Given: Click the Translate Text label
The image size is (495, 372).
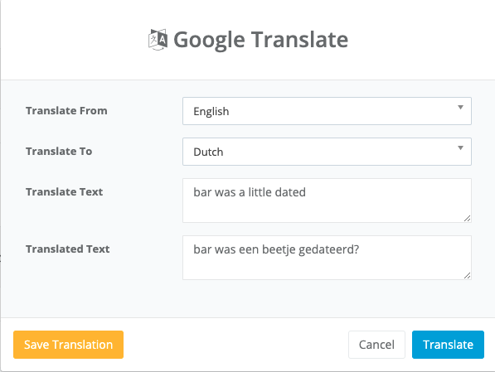Looking at the screenshot, I should [65, 192].
